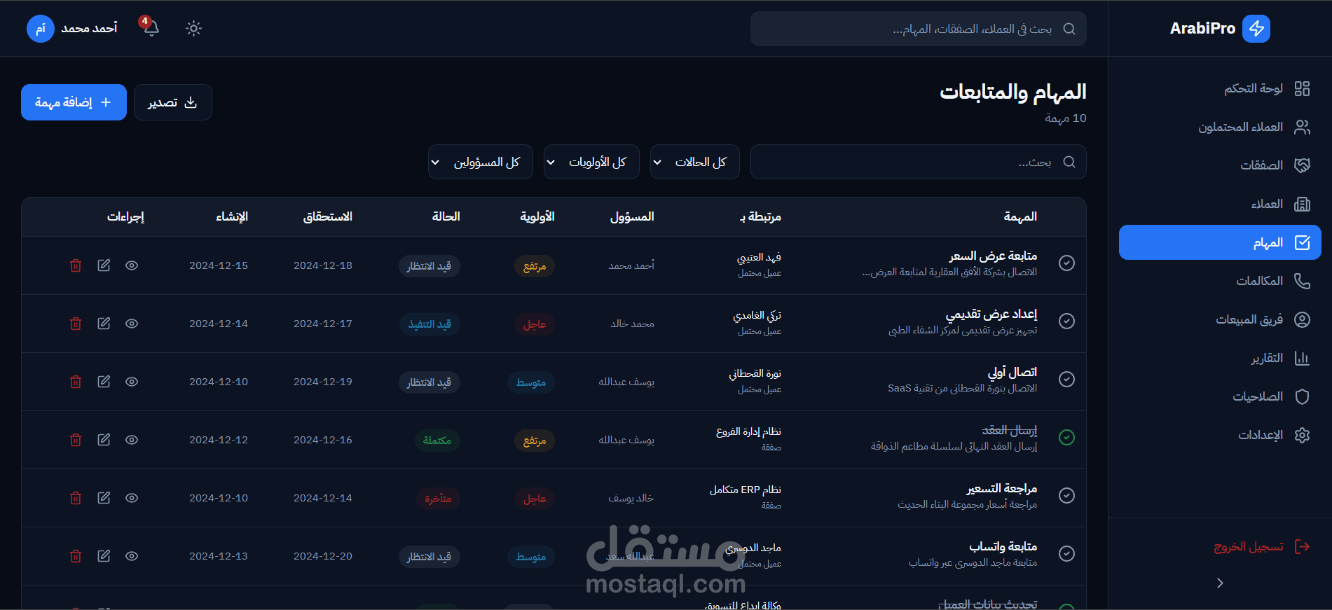This screenshot has width=1332, height=610.
Task: Edit the إرسال العقد task
Action: pyautogui.click(x=104, y=440)
